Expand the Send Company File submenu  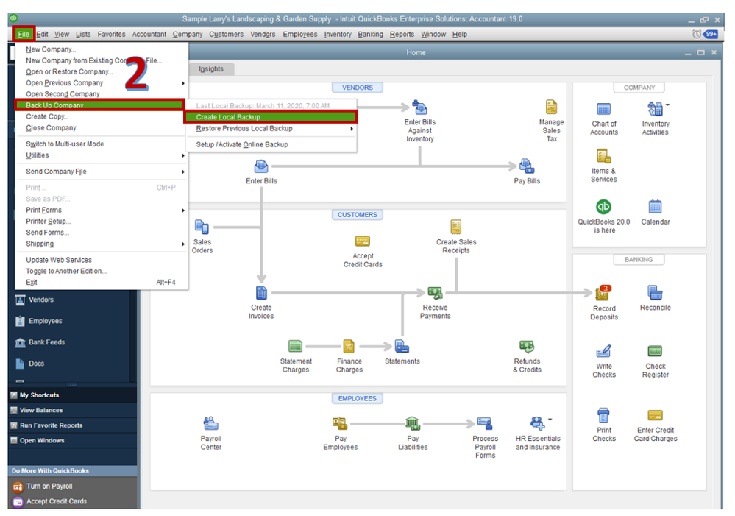click(x=102, y=172)
